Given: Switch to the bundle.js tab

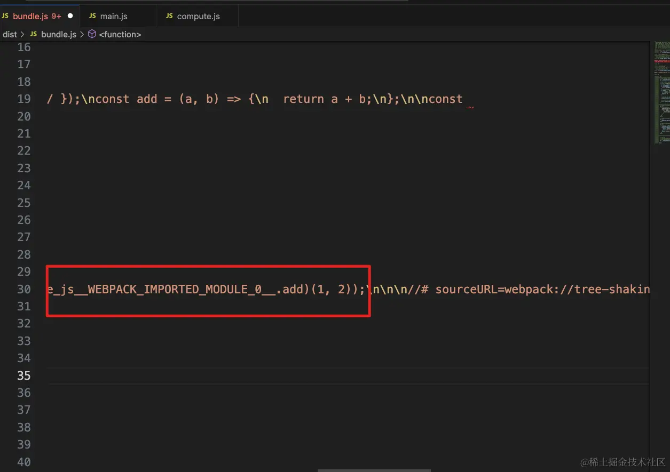Looking at the screenshot, I should coord(40,16).
